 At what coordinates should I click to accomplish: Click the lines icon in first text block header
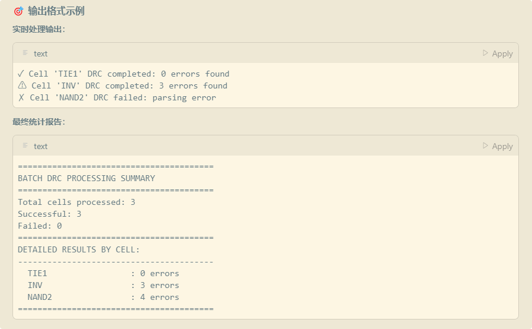25,53
